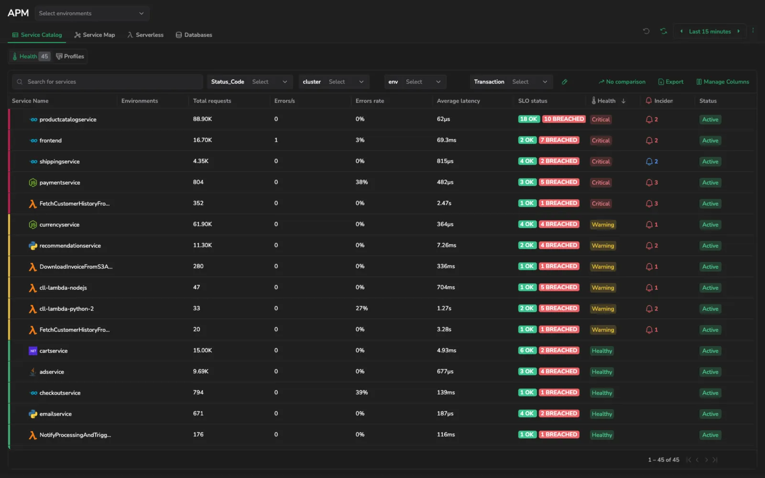This screenshot has width=765, height=478.
Task: Click the green auto-refresh sync icon
Action: (663, 31)
